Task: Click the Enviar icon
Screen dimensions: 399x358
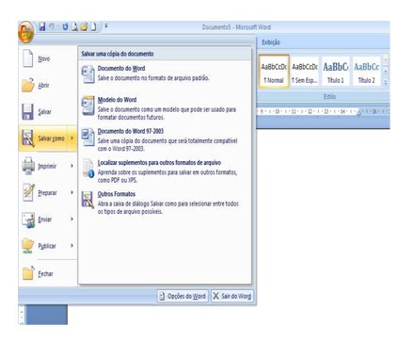Action: 28,220
